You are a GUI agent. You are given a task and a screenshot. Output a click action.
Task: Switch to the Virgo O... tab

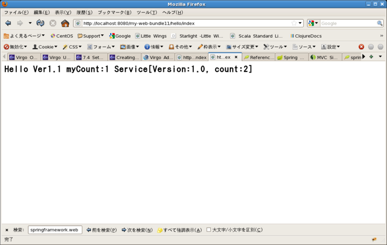(x=24, y=58)
